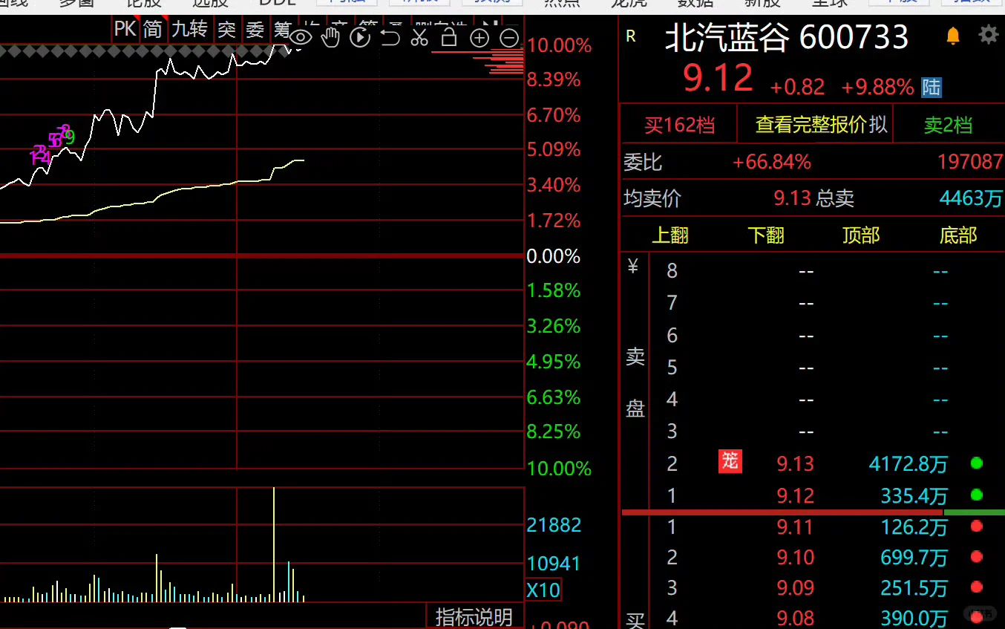Click the 197087 order difference value
The width and height of the screenshot is (1005, 629).
tap(971, 162)
